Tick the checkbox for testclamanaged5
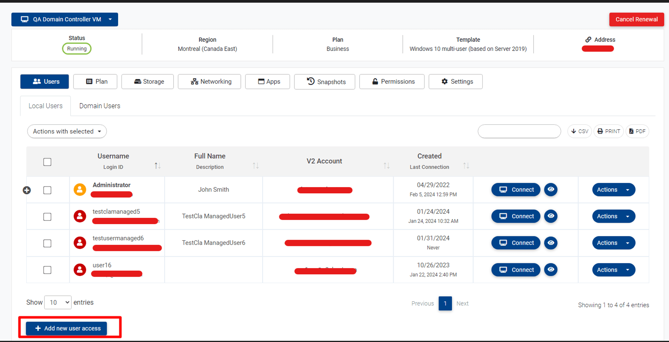This screenshot has width=669, height=342. (47, 217)
